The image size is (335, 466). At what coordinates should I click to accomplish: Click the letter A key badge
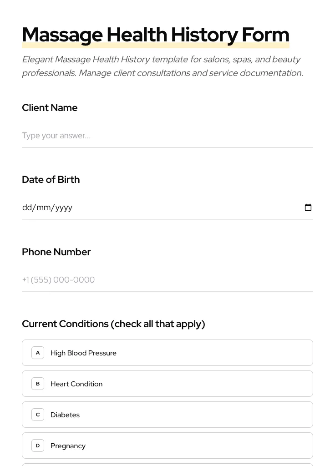38,353
